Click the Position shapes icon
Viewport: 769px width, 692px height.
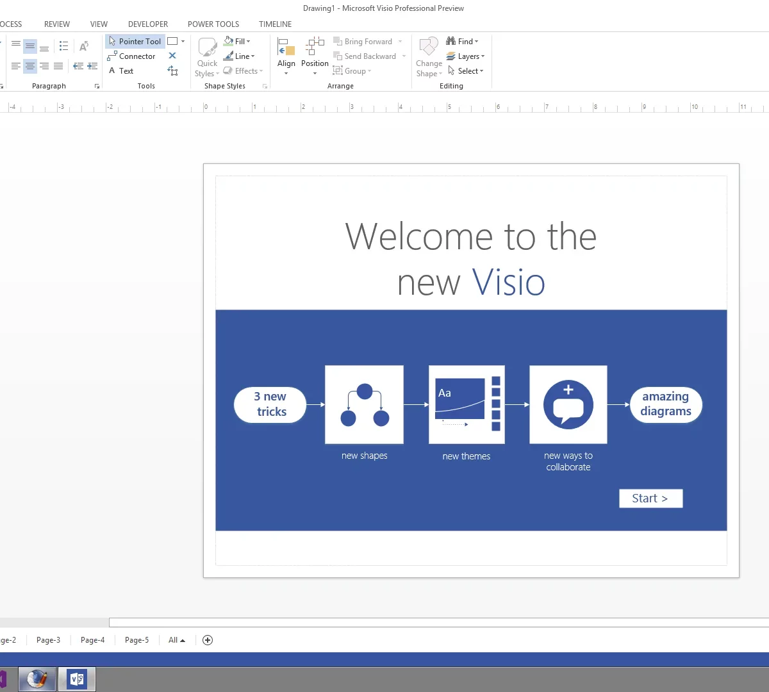coord(315,47)
